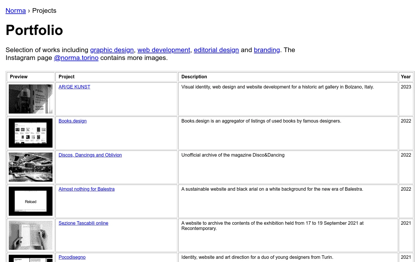Click the year 2022 in Books.design row

pos(406,121)
